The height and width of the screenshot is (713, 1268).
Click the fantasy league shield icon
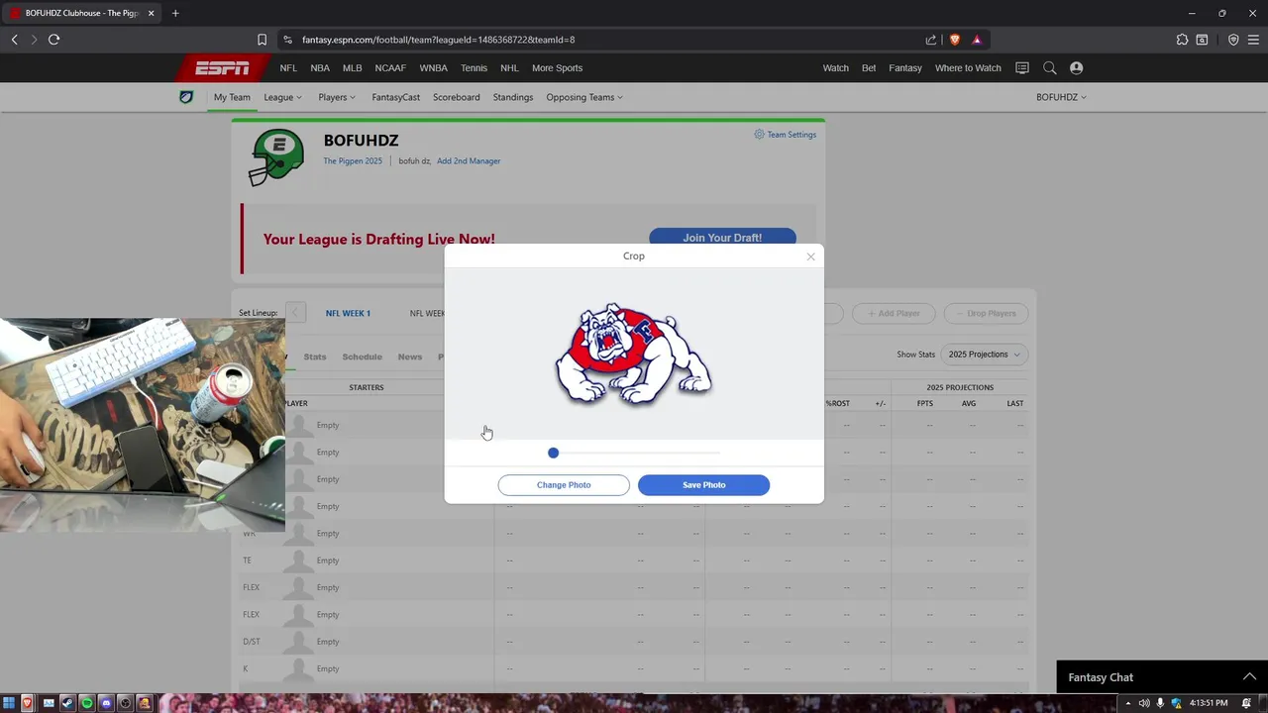click(x=186, y=97)
